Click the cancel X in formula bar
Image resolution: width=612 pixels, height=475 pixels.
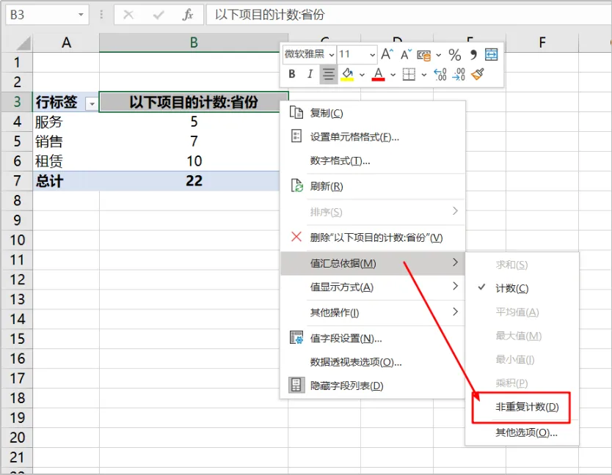128,15
